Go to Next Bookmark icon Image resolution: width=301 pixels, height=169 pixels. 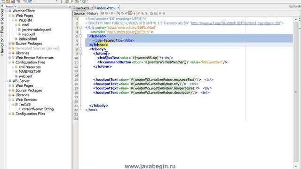[143, 13]
